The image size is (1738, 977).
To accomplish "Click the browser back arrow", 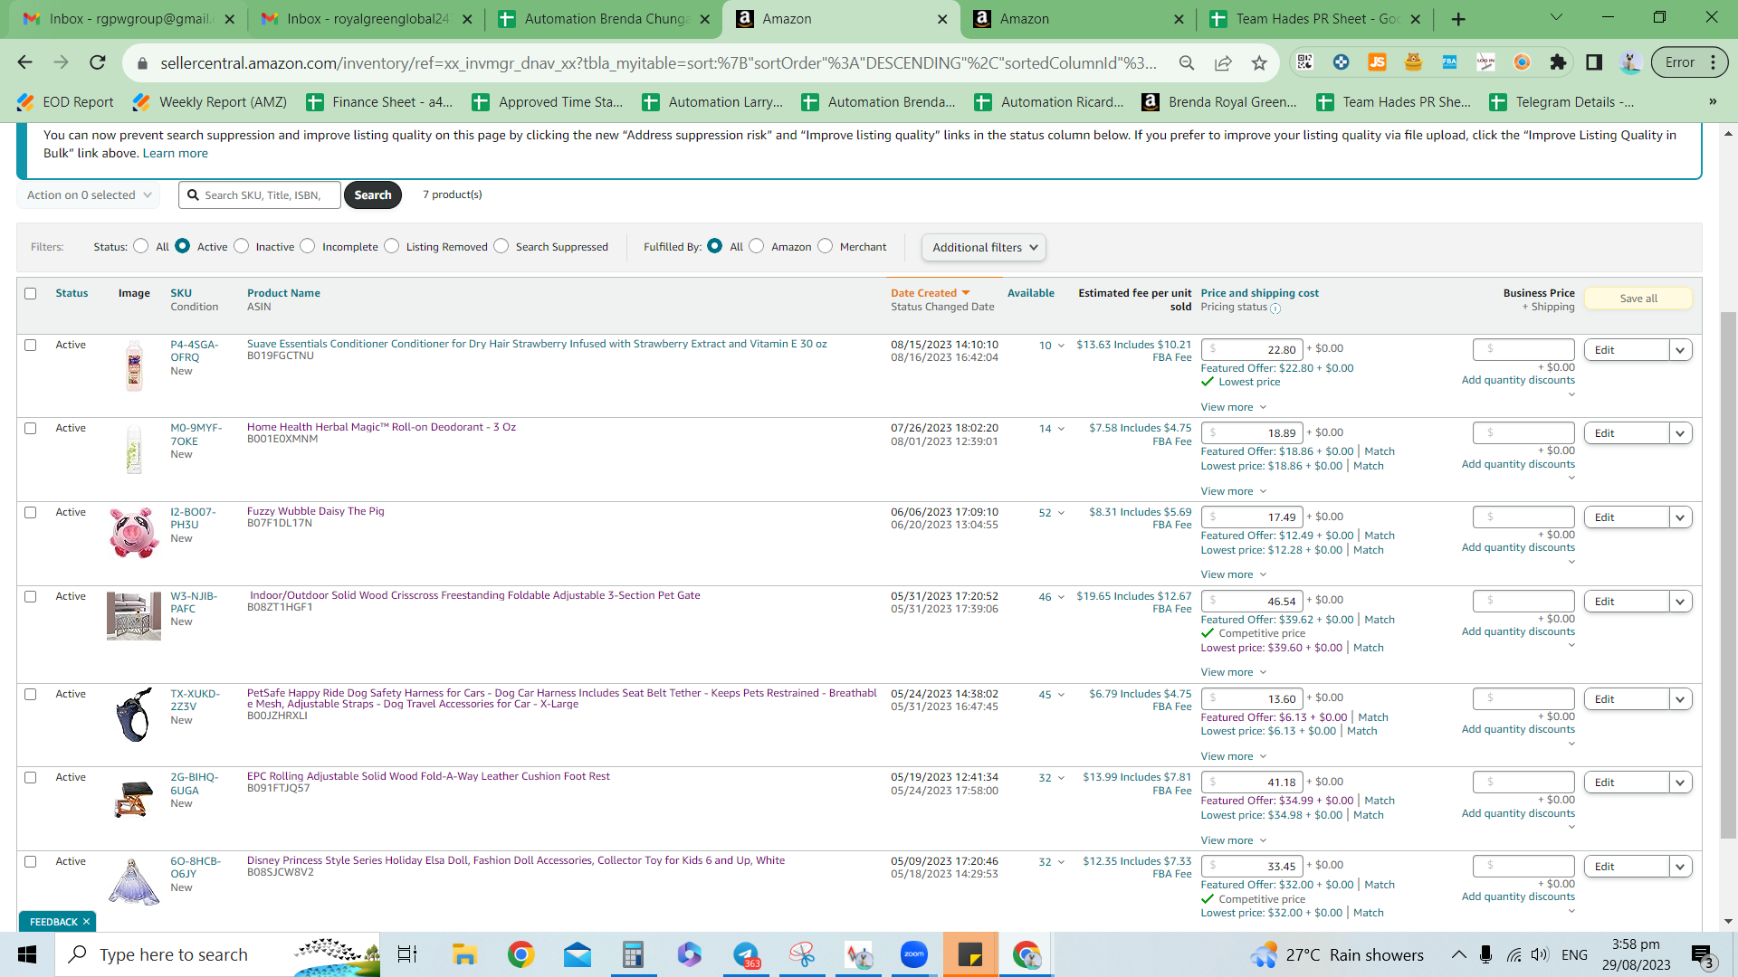I will click(x=24, y=62).
